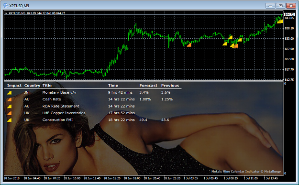Click the 9 hrs 42 mins time value
Screen dimensions: 299x185
coord(120,92)
